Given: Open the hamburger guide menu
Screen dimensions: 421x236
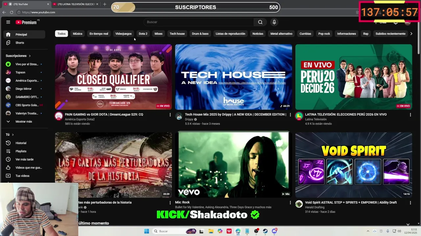Looking at the screenshot, I should coord(8,22).
